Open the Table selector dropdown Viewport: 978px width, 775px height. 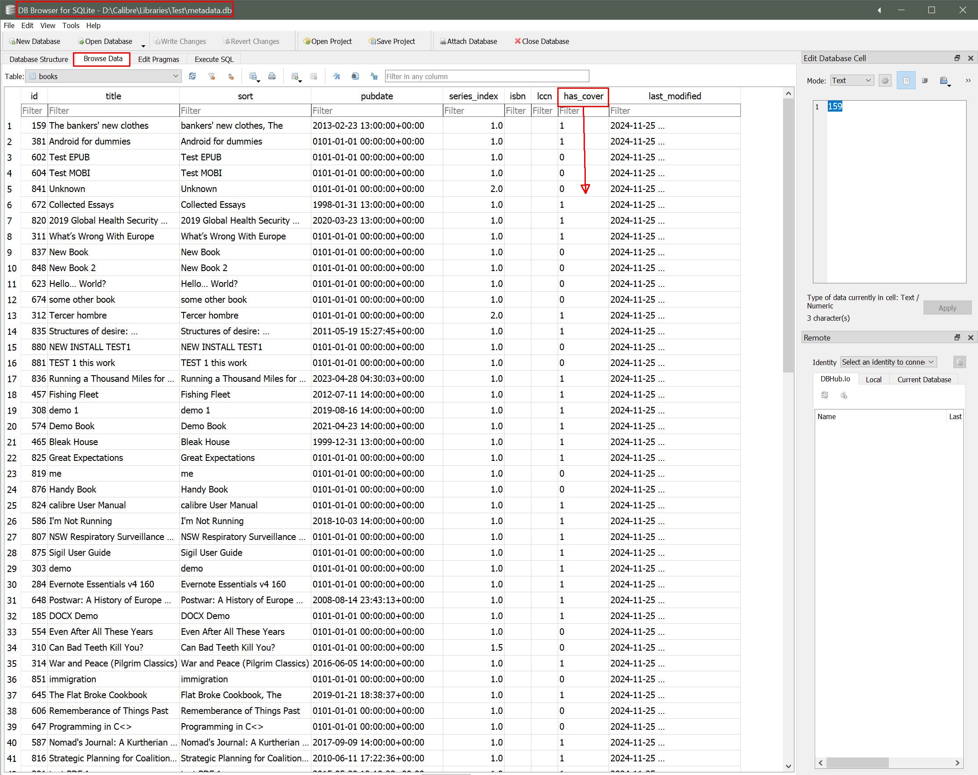(104, 76)
